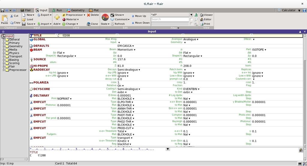Click the vertical scrollbar of card list
The width and height of the screenshot is (307, 166).
[x=305, y=90]
